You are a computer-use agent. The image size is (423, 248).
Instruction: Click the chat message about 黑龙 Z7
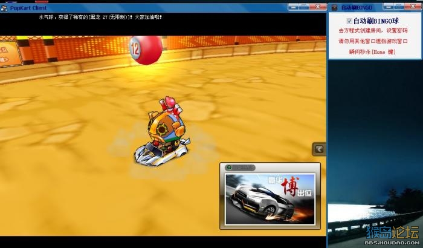click(x=100, y=18)
